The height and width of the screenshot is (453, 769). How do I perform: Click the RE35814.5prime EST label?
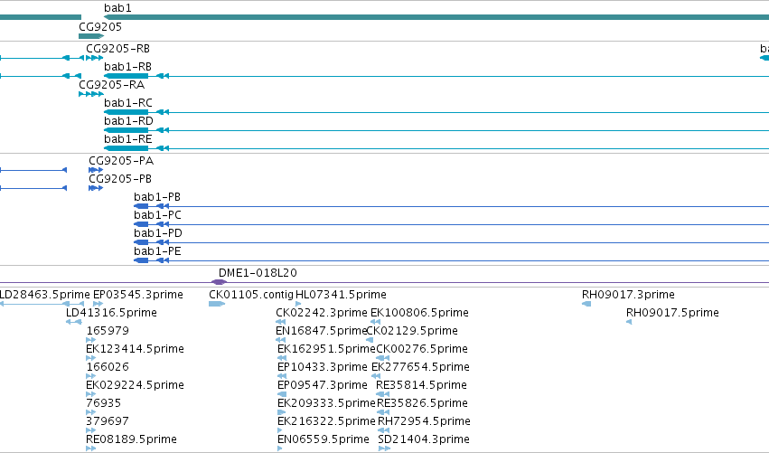(421, 385)
